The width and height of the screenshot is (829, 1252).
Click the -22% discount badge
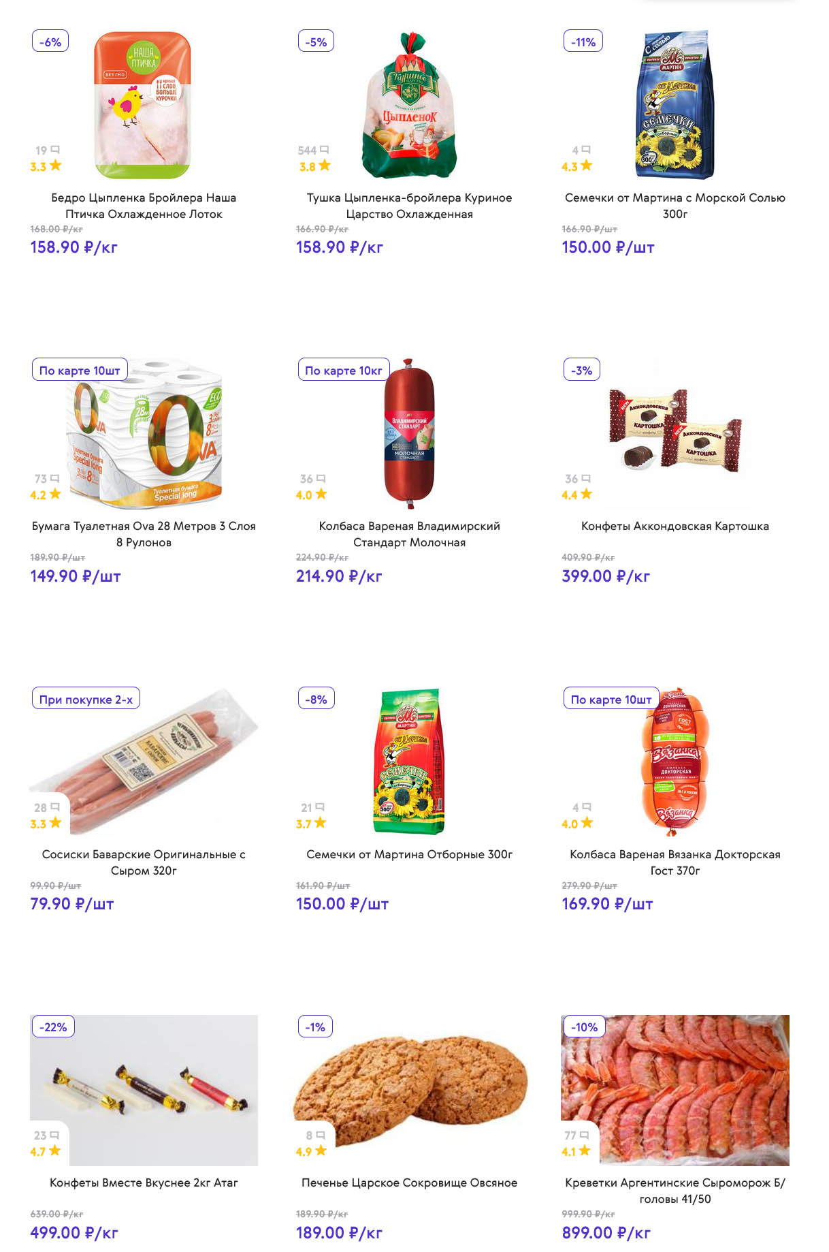coord(52,1027)
